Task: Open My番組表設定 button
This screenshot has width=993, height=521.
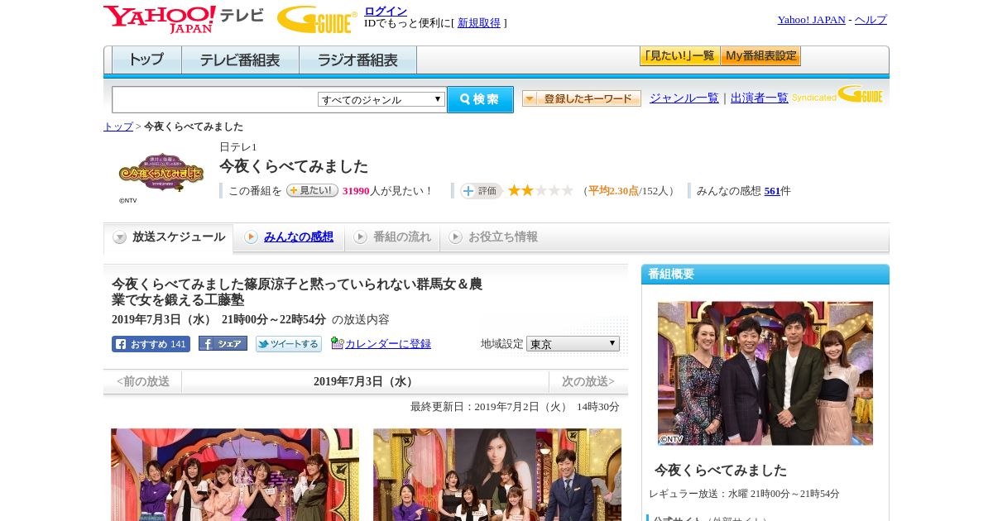Action: coord(760,56)
